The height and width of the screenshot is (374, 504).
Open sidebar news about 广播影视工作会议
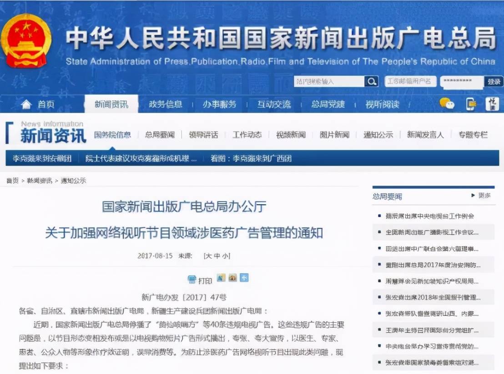click(432, 232)
